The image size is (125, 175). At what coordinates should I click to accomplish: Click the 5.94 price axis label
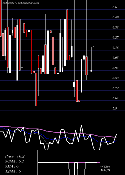pyautogui.click(x=115, y=68)
